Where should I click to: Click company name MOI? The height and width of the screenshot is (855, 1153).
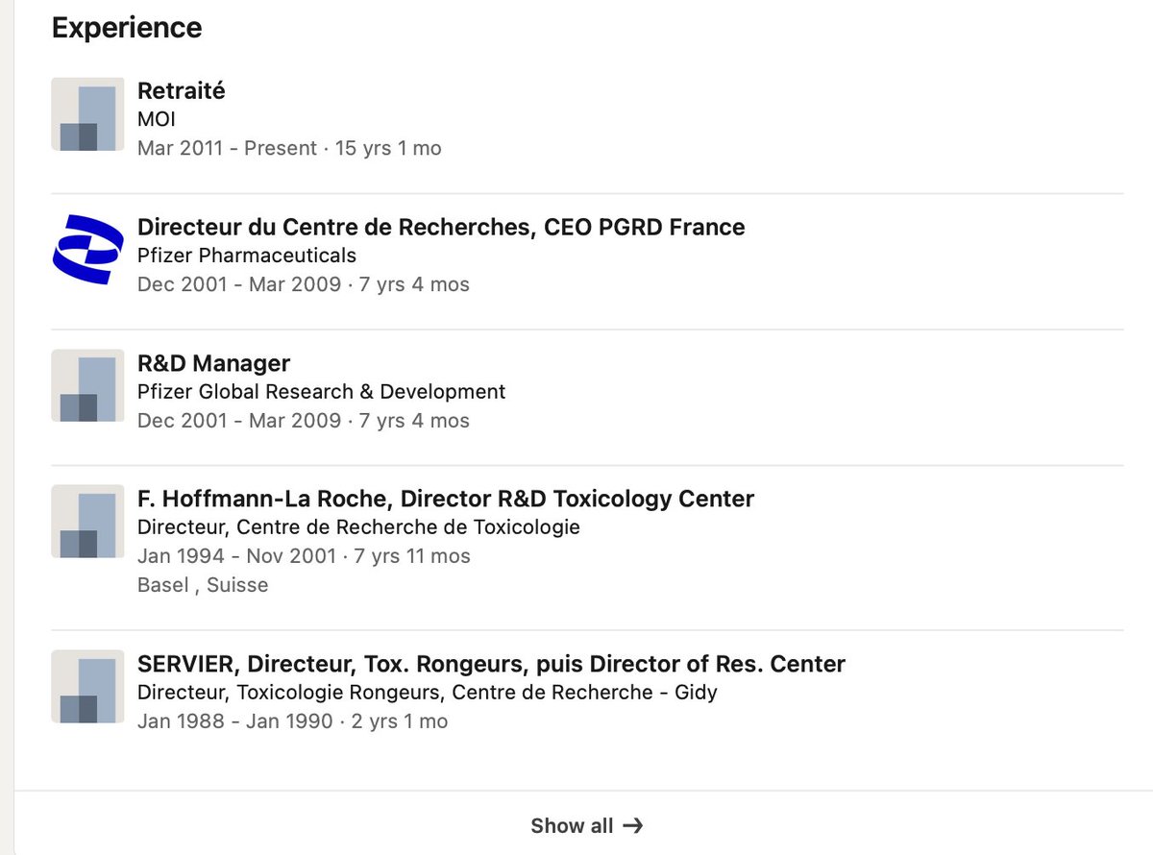157,119
